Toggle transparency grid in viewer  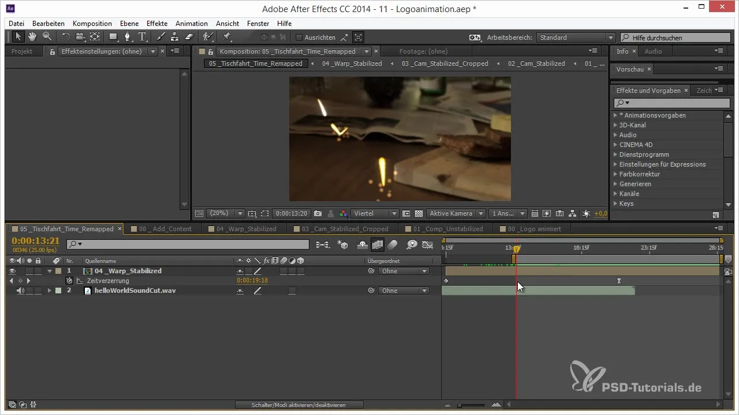click(x=419, y=213)
